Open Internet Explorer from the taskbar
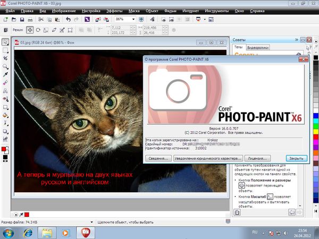319x239 pixels. pyautogui.click(x=27, y=232)
